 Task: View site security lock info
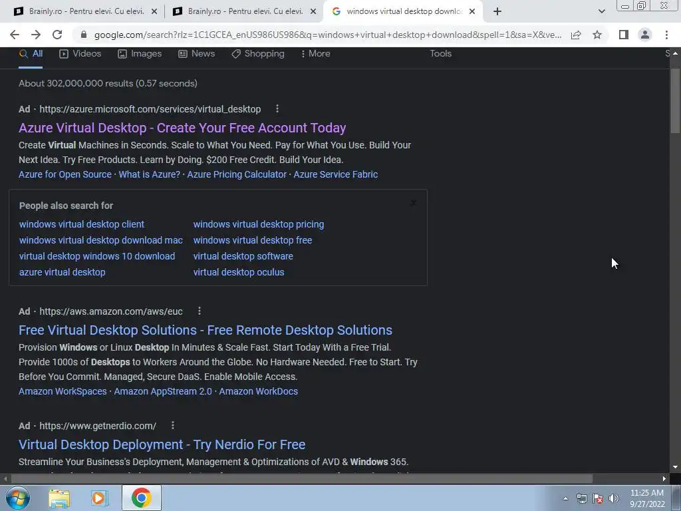click(84, 35)
